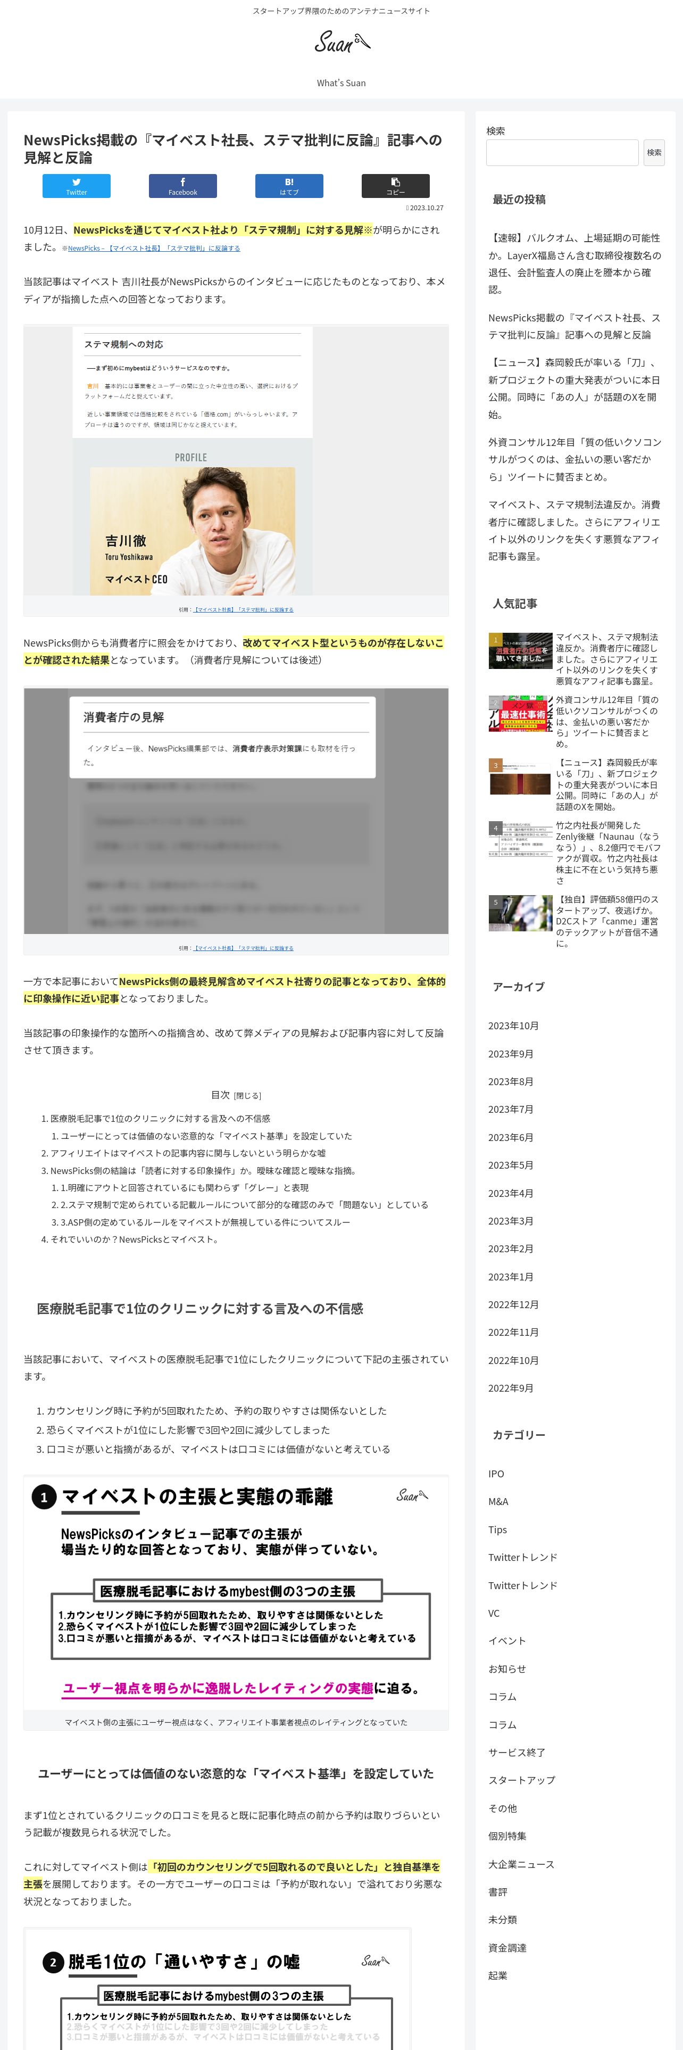Jump to 医療脱毛記事で1位のクリニック contents entry
The width and height of the screenshot is (683, 2050).
160,1118
